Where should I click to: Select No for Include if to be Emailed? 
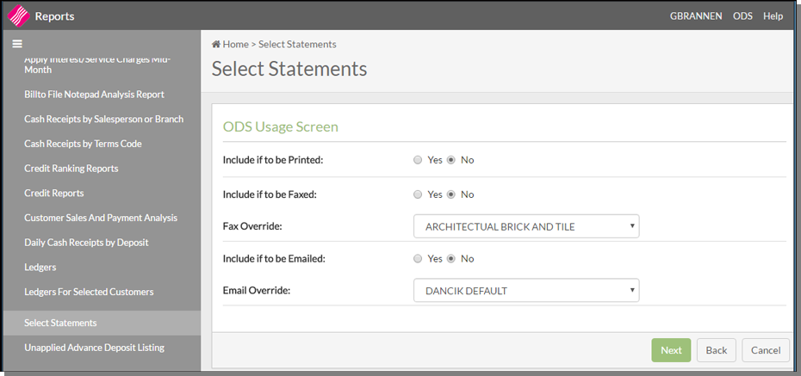click(x=451, y=259)
